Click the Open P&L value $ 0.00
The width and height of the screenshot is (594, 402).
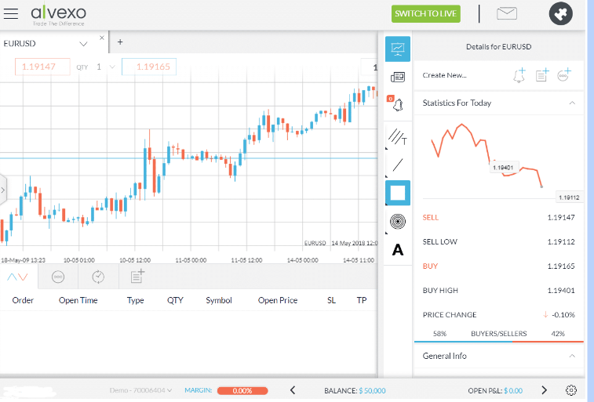pyautogui.click(x=513, y=391)
